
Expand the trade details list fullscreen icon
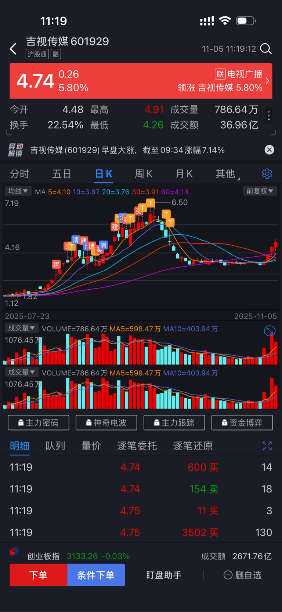[x=267, y=446]
